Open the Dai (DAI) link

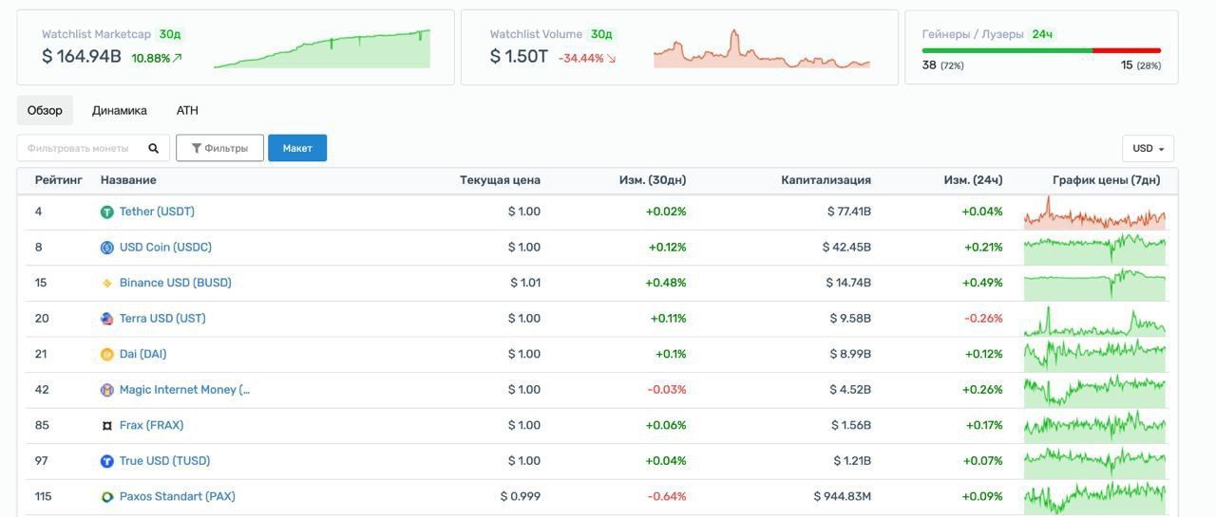point(142,354)
